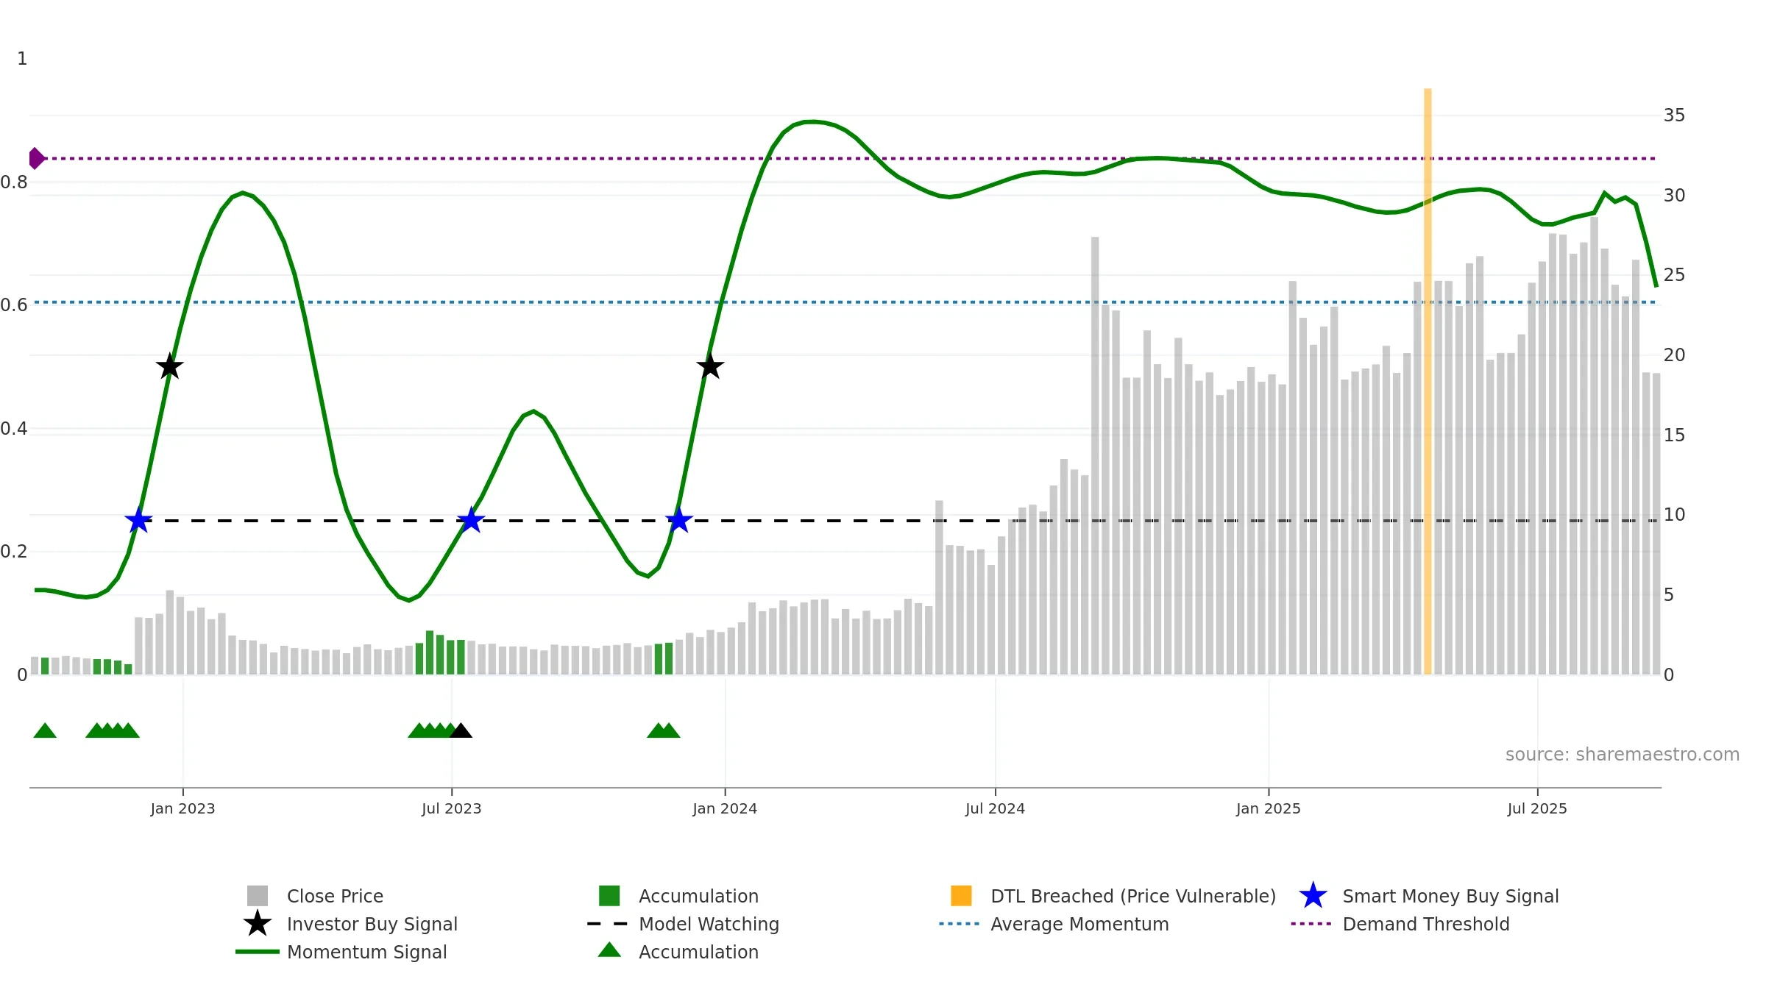Click the blue star near Jul 2023
1766x993 pixels.
pyautogui.click(x=471, y=521)
